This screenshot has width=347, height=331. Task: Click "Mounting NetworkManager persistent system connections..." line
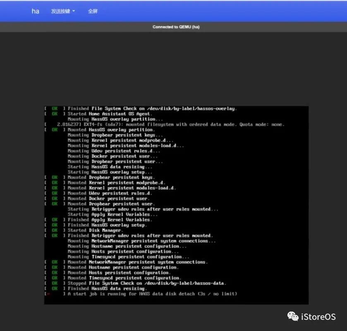142,241
